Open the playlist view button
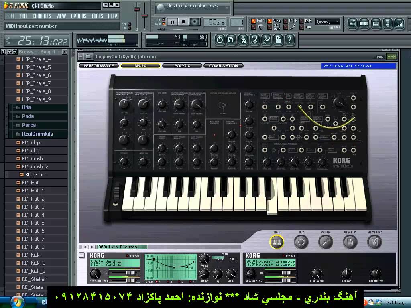Image resolution: width=411 pixels, height=308 pixels. click(x=352, y=24)
